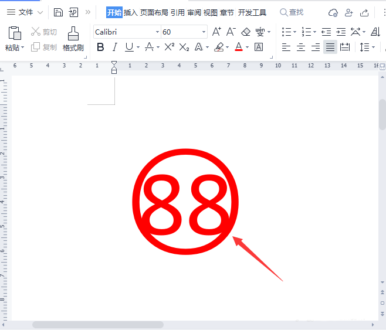Click the save document icon
The width and height of the screenshot is (386, 330).
[58, 12]
